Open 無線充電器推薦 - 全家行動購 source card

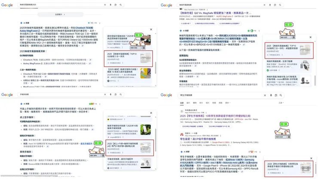(289, 66)
